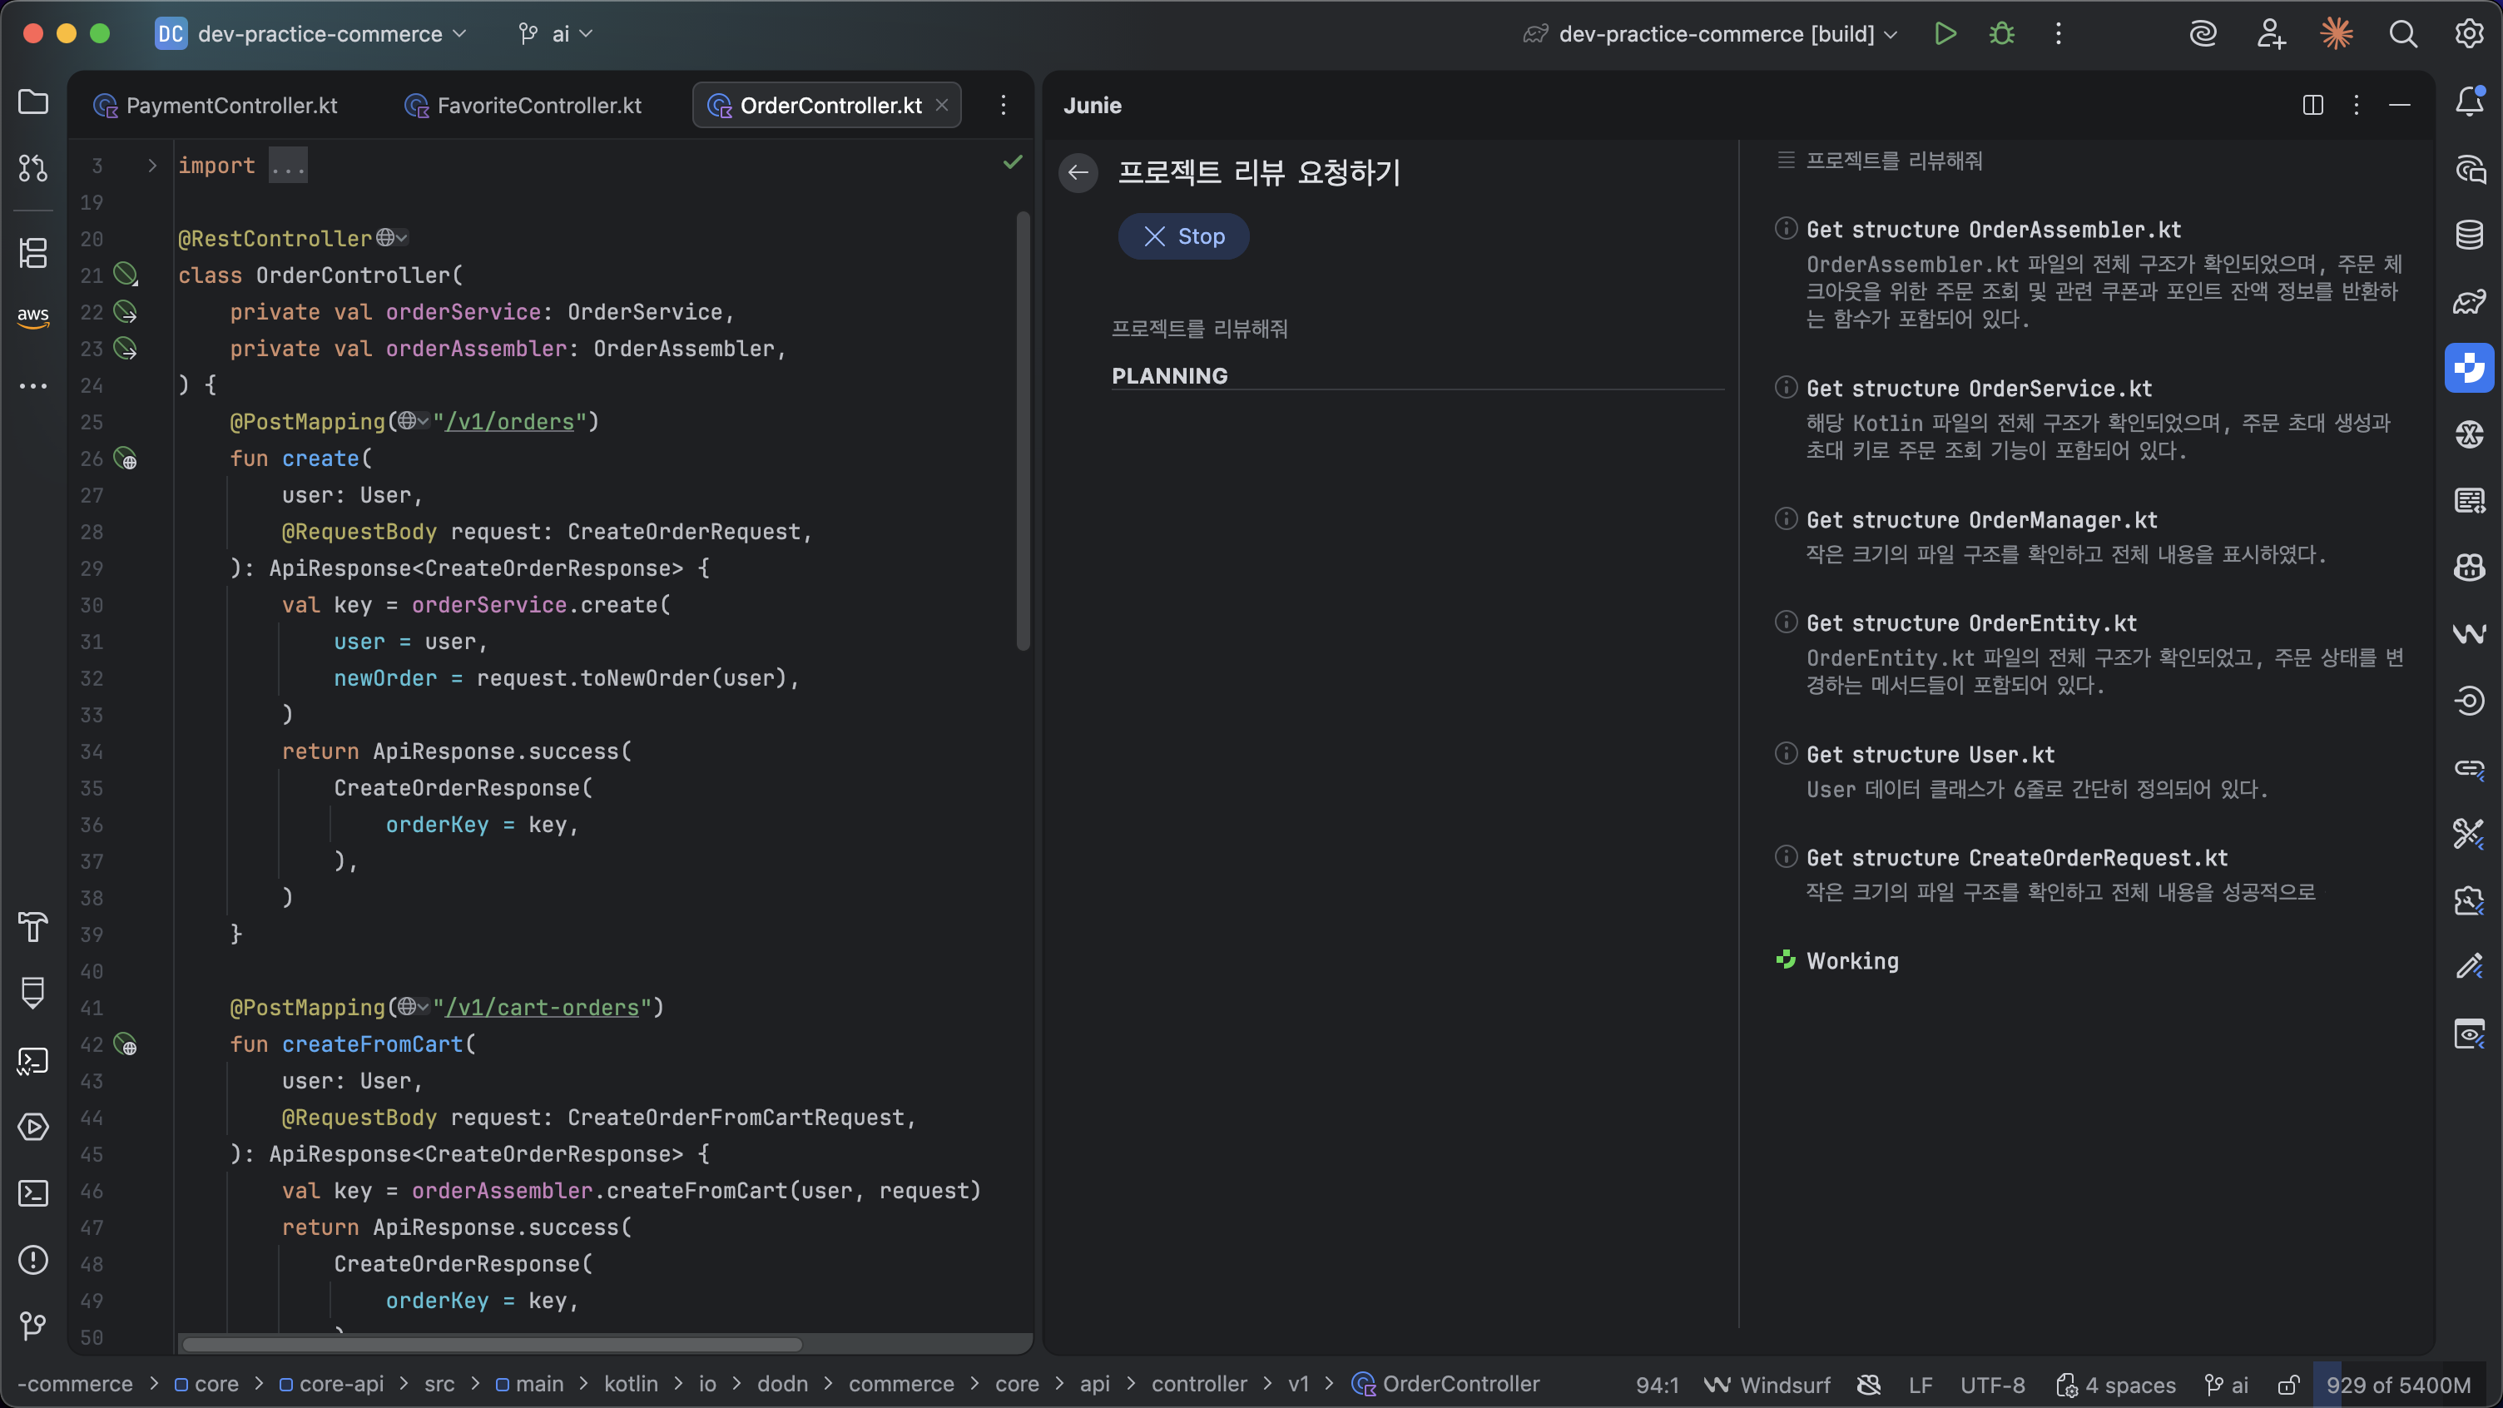The image size is (2503, 1408).
Task: Open the /v1/cart-orders endpoint link
Action: [x=543, y=1008]
